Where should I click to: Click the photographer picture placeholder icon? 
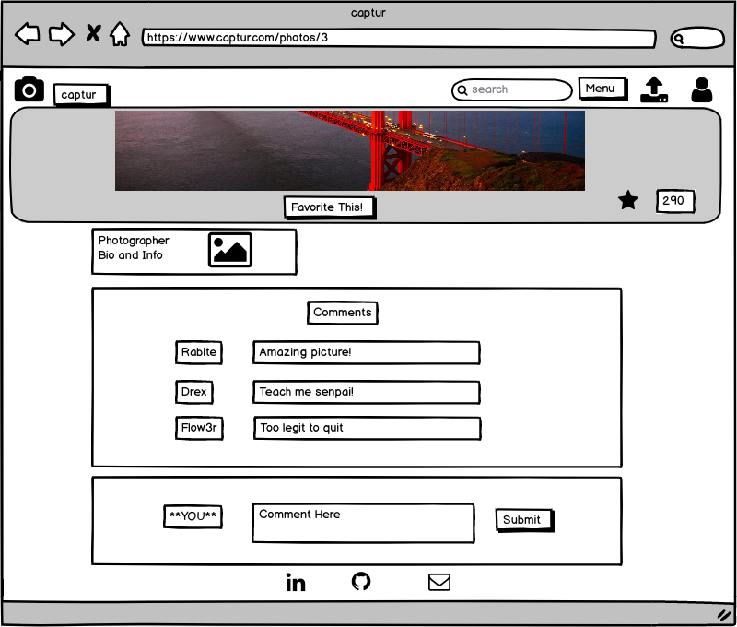point(230,250)
